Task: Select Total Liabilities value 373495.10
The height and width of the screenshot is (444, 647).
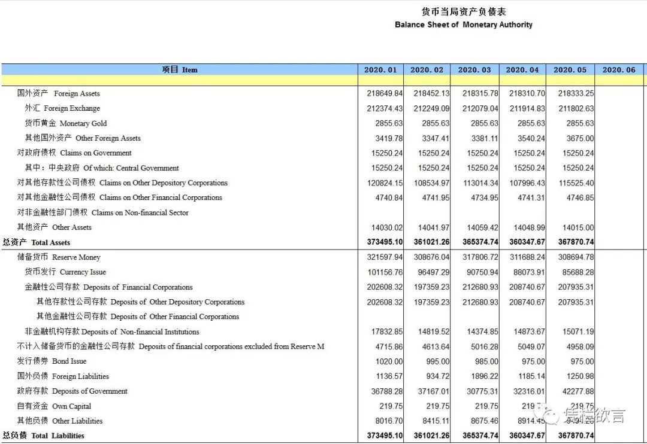Action: [385, 436]
